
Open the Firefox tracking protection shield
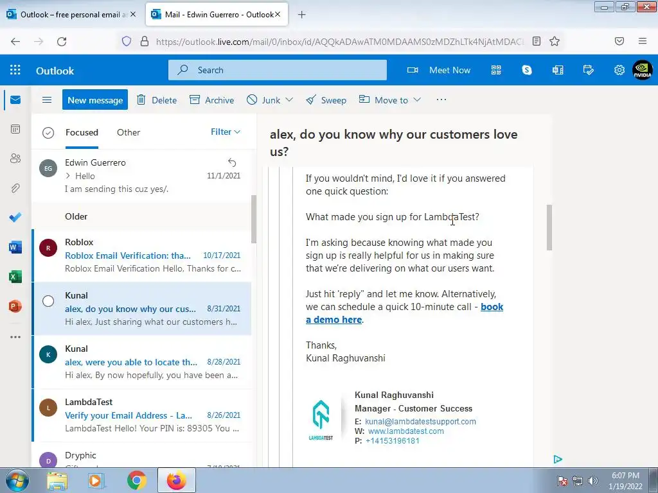tap(127, 41)
